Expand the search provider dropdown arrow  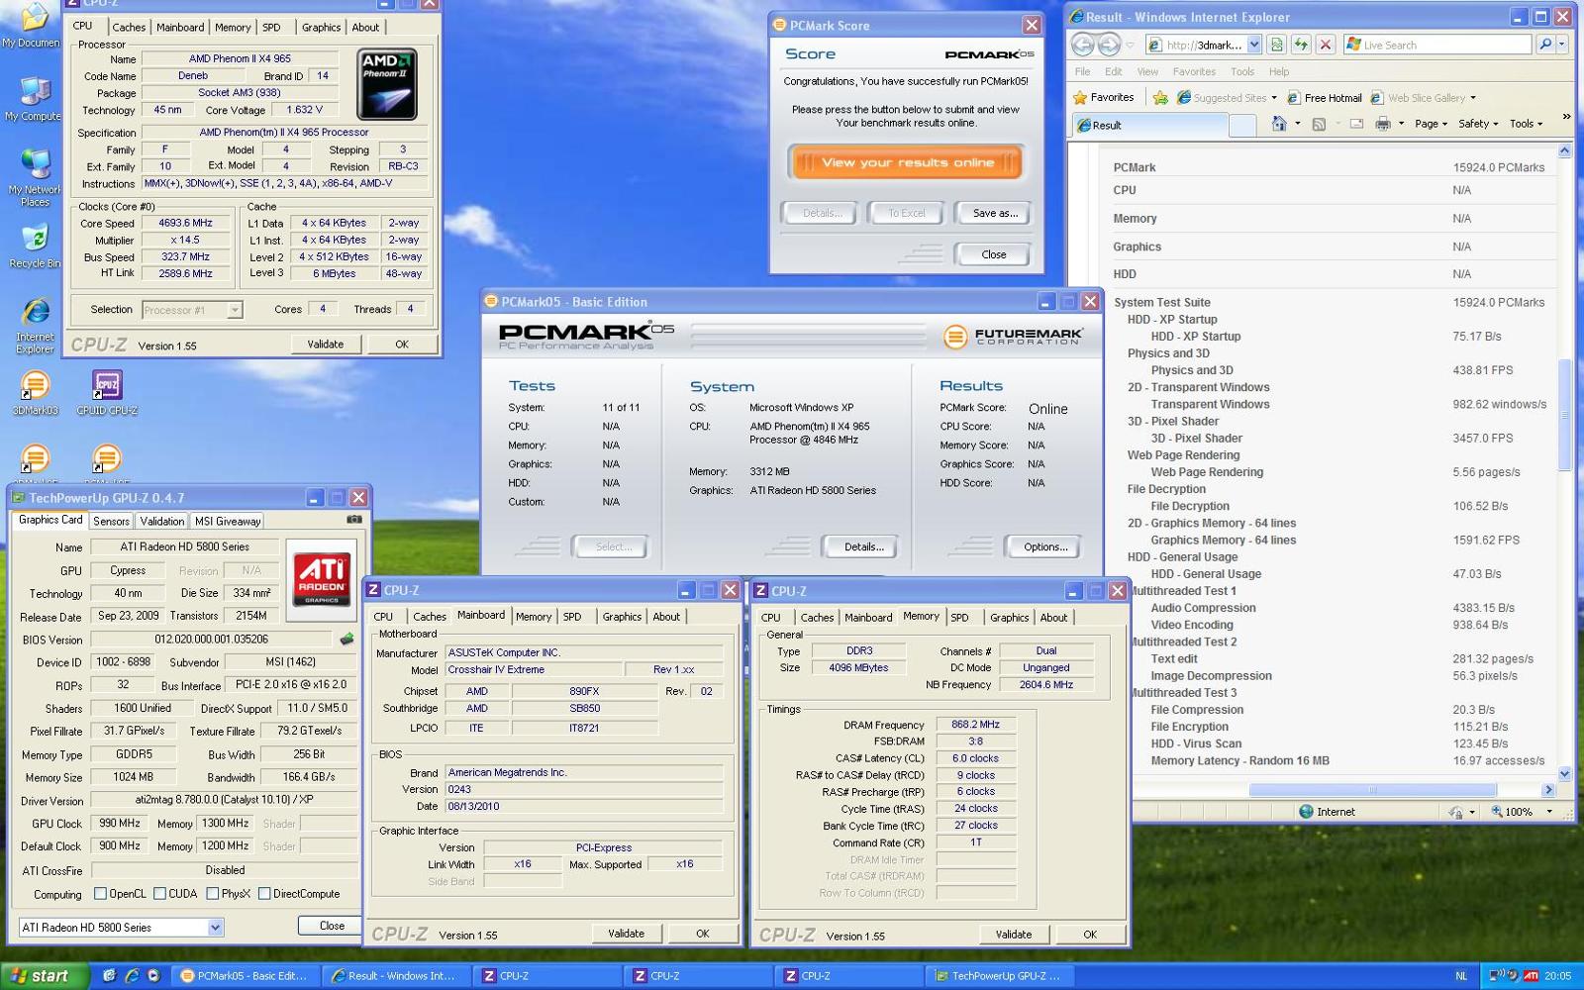pos(1562,45)
